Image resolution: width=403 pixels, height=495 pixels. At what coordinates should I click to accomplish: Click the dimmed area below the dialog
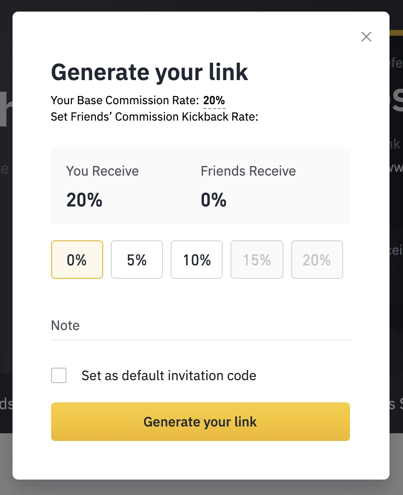(x=201, y=487)
